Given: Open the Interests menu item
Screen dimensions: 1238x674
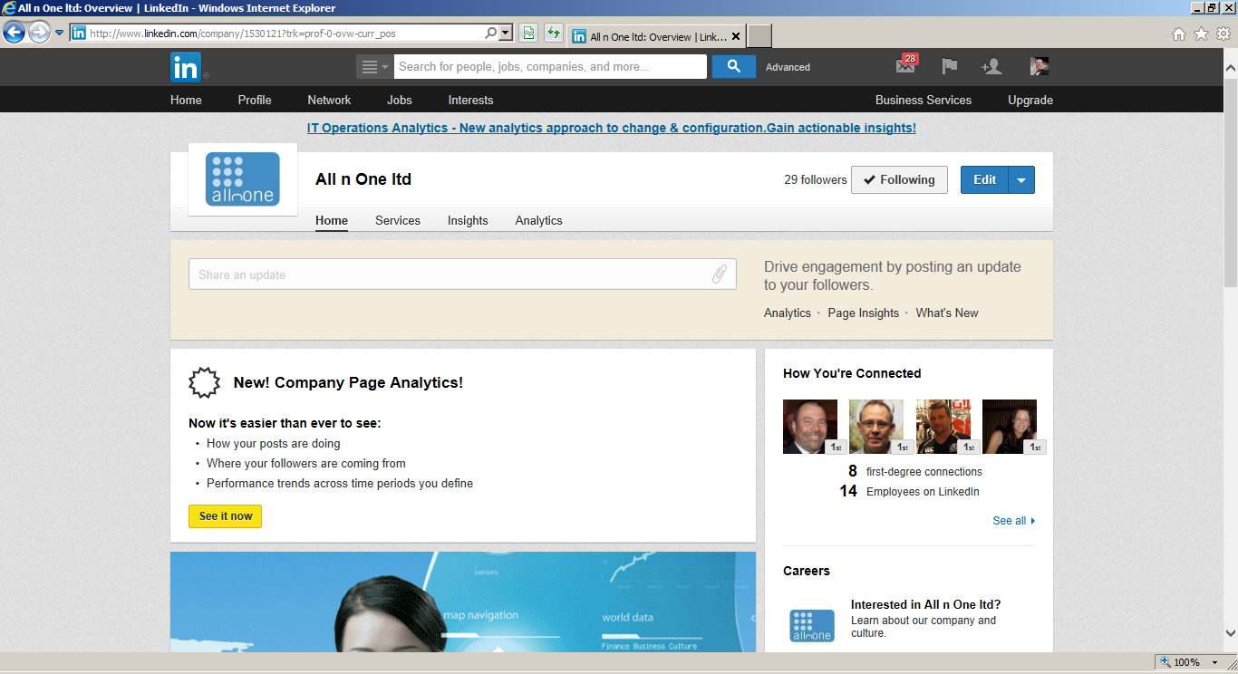Looking at the screenshot, I should point(471,100).
